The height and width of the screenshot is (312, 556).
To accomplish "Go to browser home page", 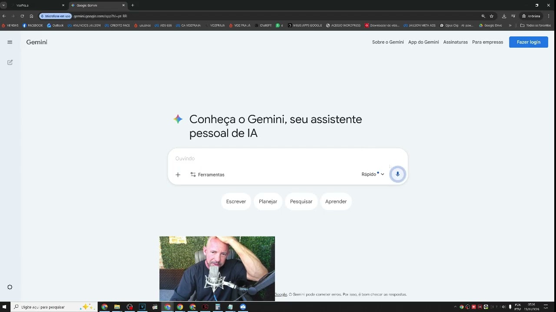I will 31,16.
